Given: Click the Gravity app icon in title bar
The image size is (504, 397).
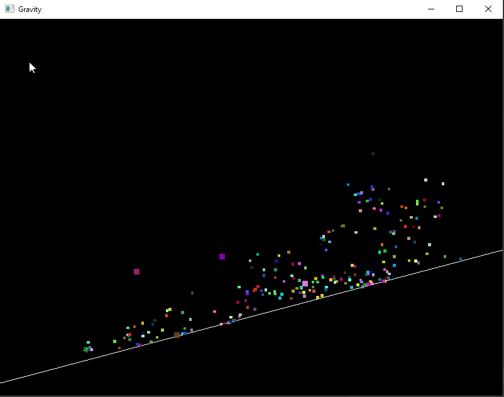Looking at the screenshot, I should coord(9,9).
